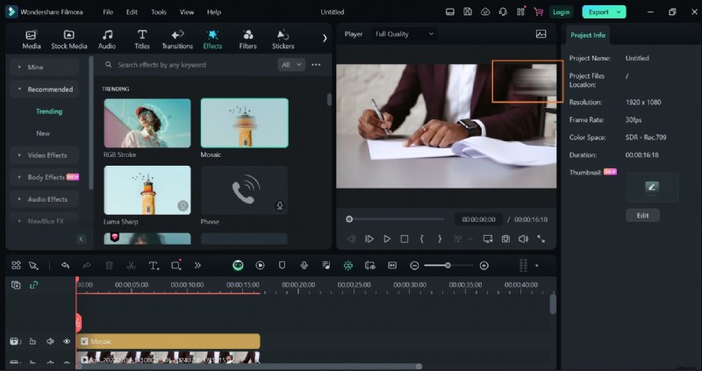The width and height of the screenshot is (702, 371).
Task: Focus the effects search field
Action: click(x=188, y=65)
